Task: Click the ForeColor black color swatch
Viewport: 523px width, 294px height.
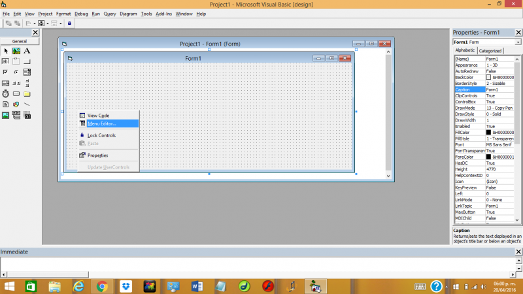Action: (x=488, y=157)
